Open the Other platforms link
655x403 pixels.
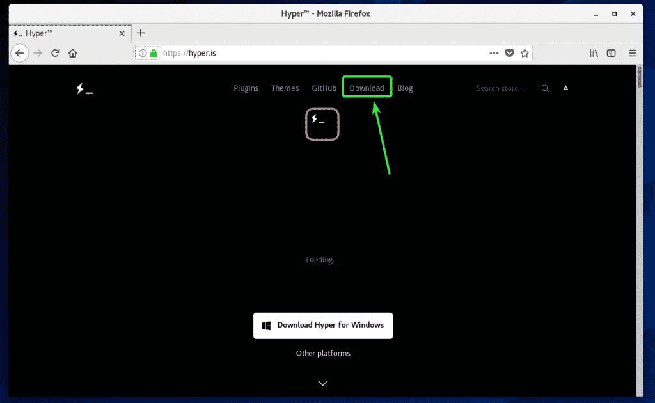[x=323, y=353]
